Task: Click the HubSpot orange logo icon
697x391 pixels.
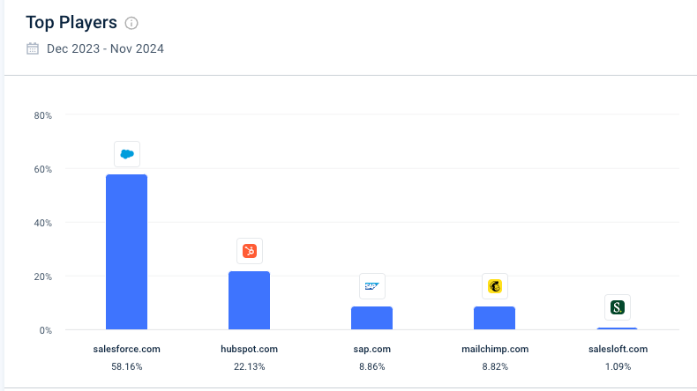Action: pyautogui.click(x=250, y=251)
